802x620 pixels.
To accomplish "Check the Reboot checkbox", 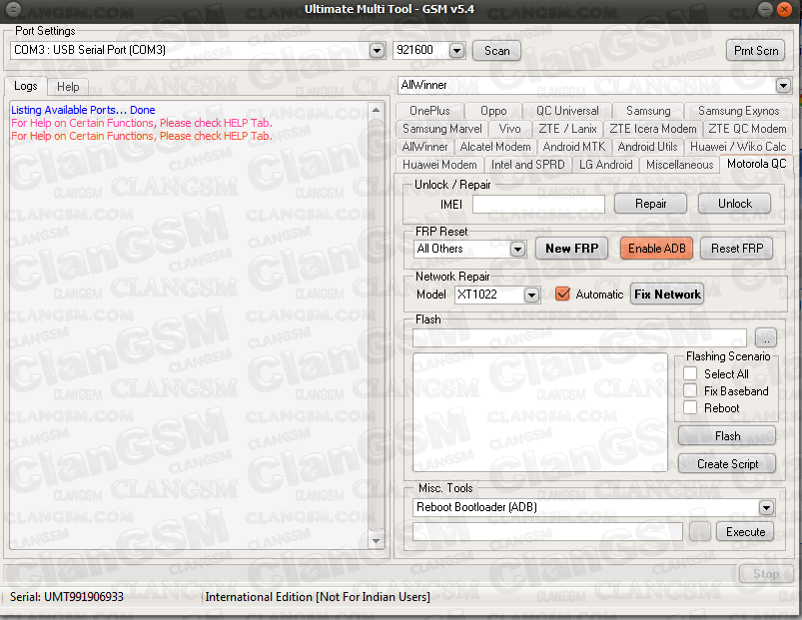I will (690, 408).
